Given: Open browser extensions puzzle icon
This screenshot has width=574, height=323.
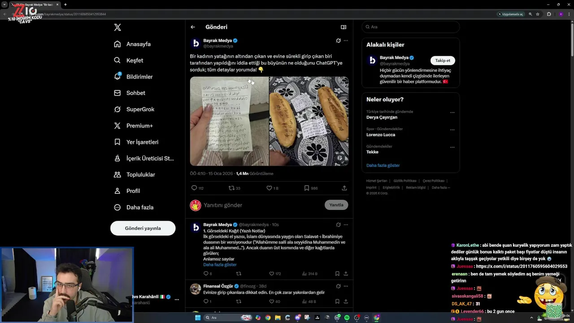Looking at the screenshot, I should [548, 14].
